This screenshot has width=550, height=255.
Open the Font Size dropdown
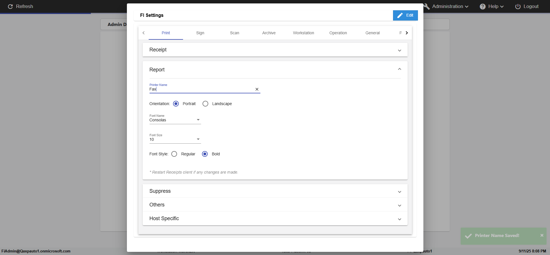coord(175,139)
